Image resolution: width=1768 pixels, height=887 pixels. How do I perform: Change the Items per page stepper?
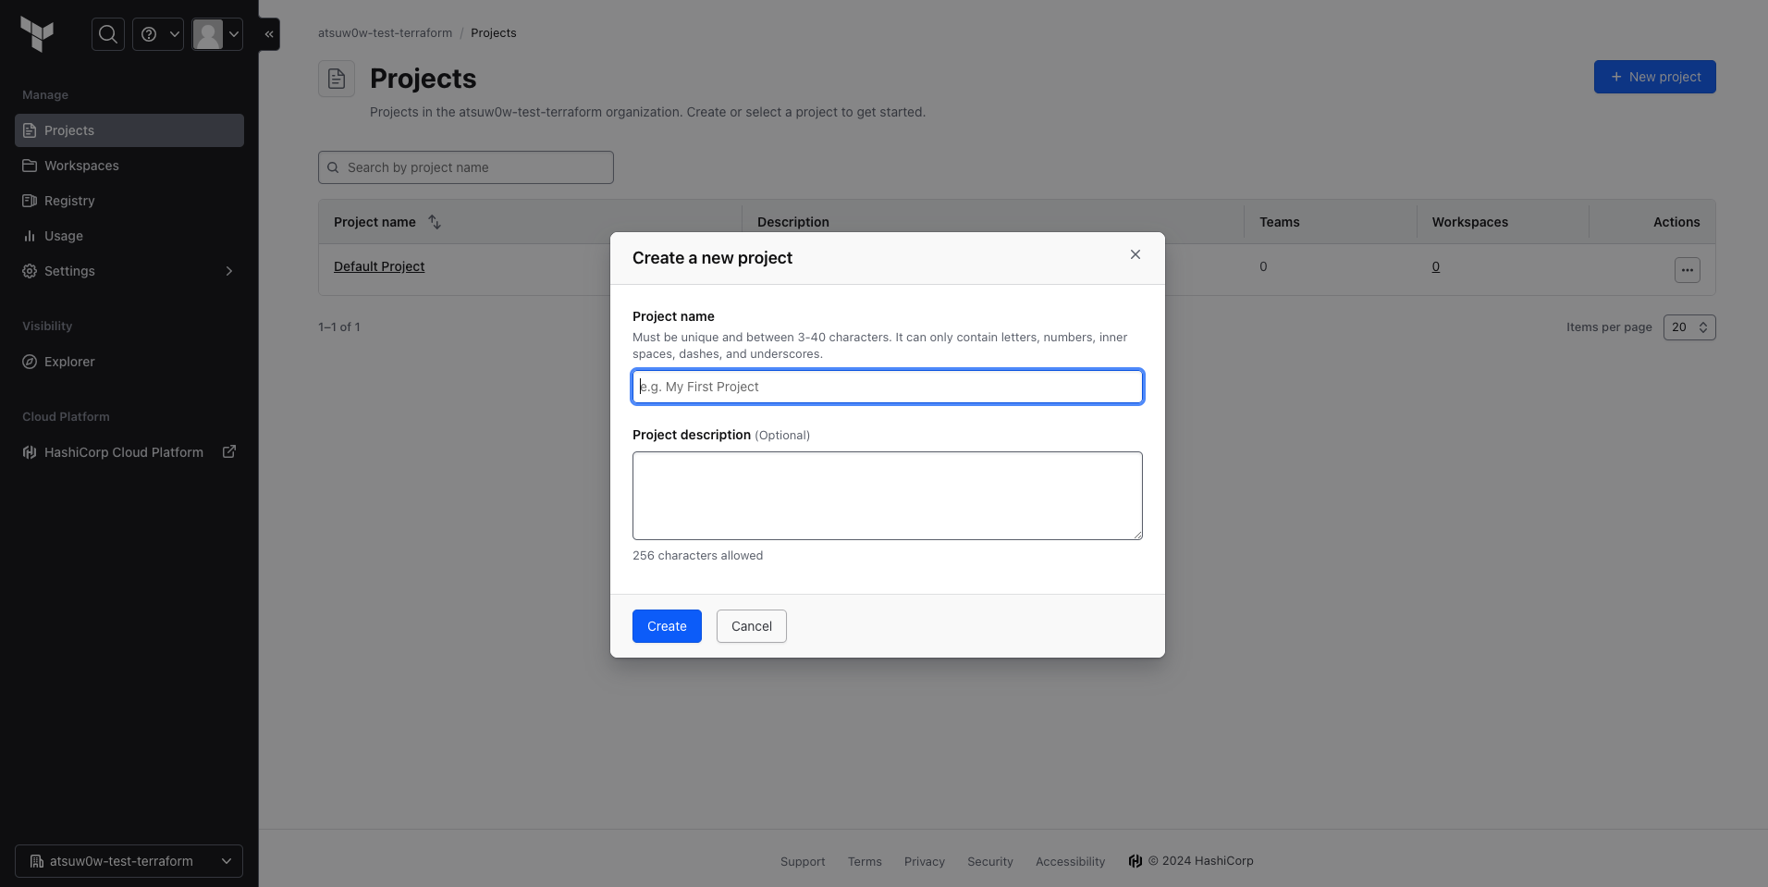pos(1688,327)
